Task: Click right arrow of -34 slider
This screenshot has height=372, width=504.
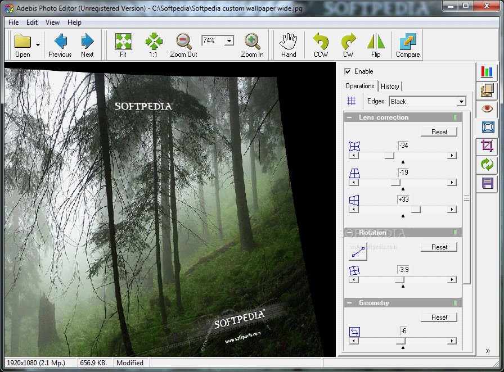Action: tap(452, 156)
